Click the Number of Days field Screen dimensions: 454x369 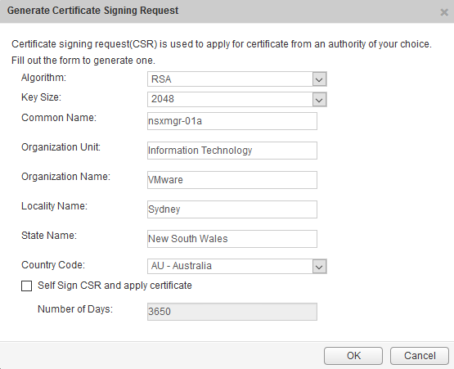232,312
